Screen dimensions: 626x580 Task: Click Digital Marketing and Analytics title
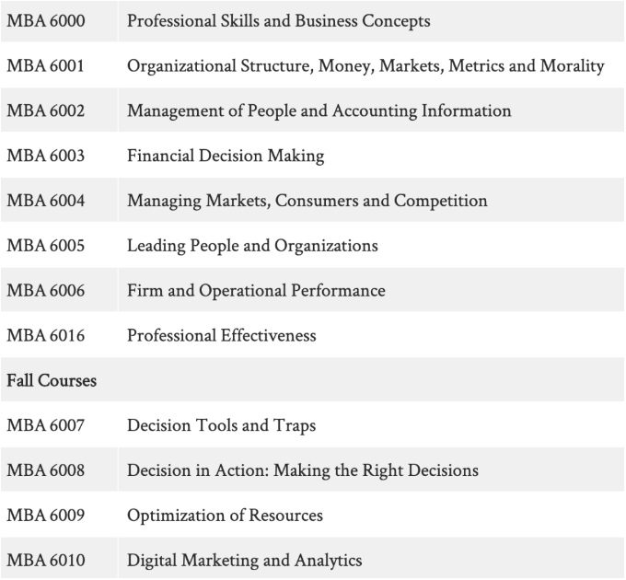[x=244, y=560]
